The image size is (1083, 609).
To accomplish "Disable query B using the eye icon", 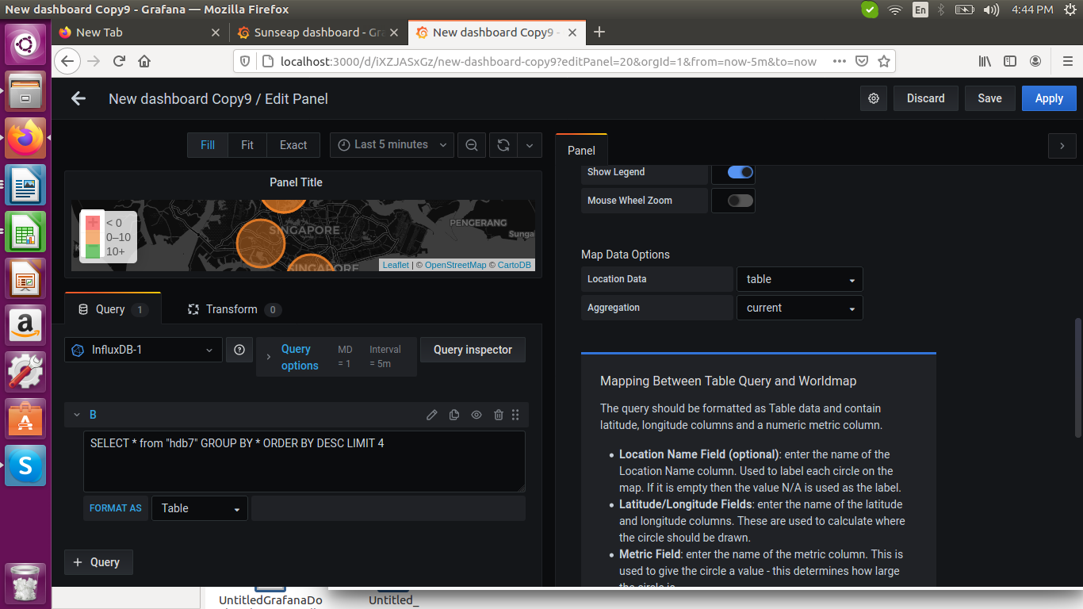I will (x=476, y=414).
